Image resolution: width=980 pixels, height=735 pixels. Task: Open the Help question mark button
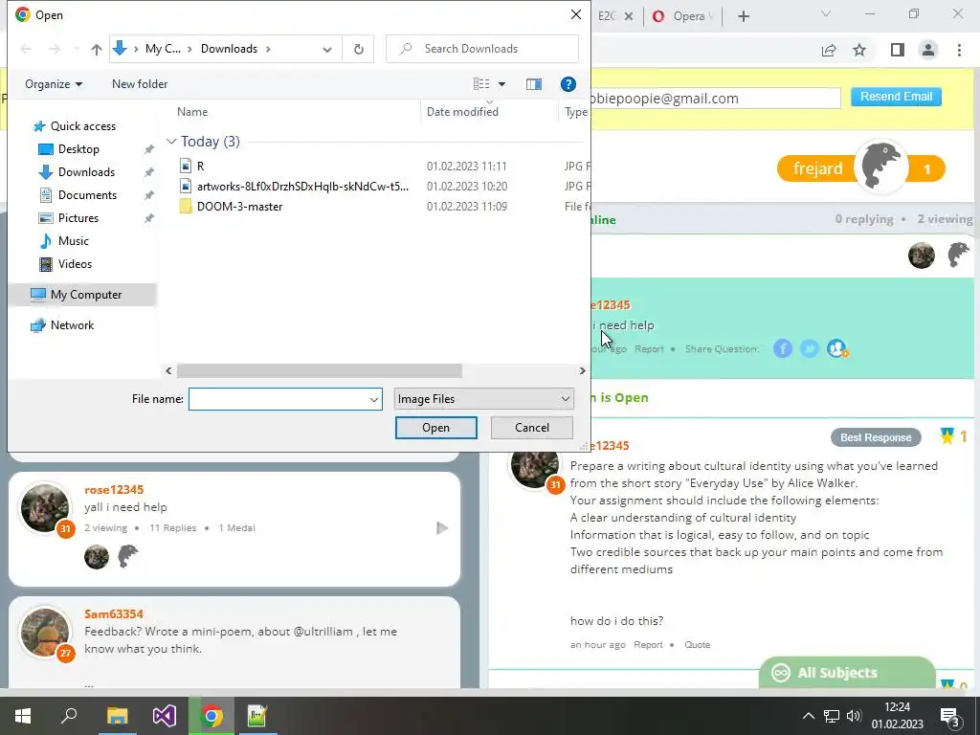click(x=568, y=84)
